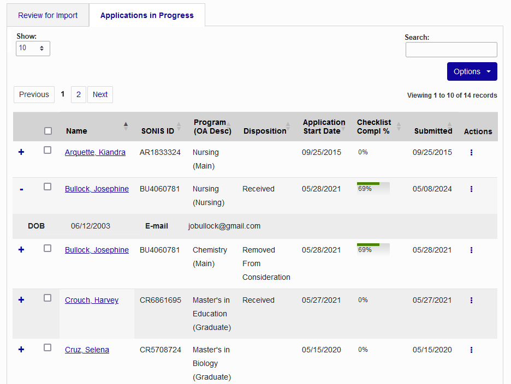The height and width of the screenshot is (384, 511).
Task: Open Bullock, Josephine's applicant record
Action: pos(97,189)
